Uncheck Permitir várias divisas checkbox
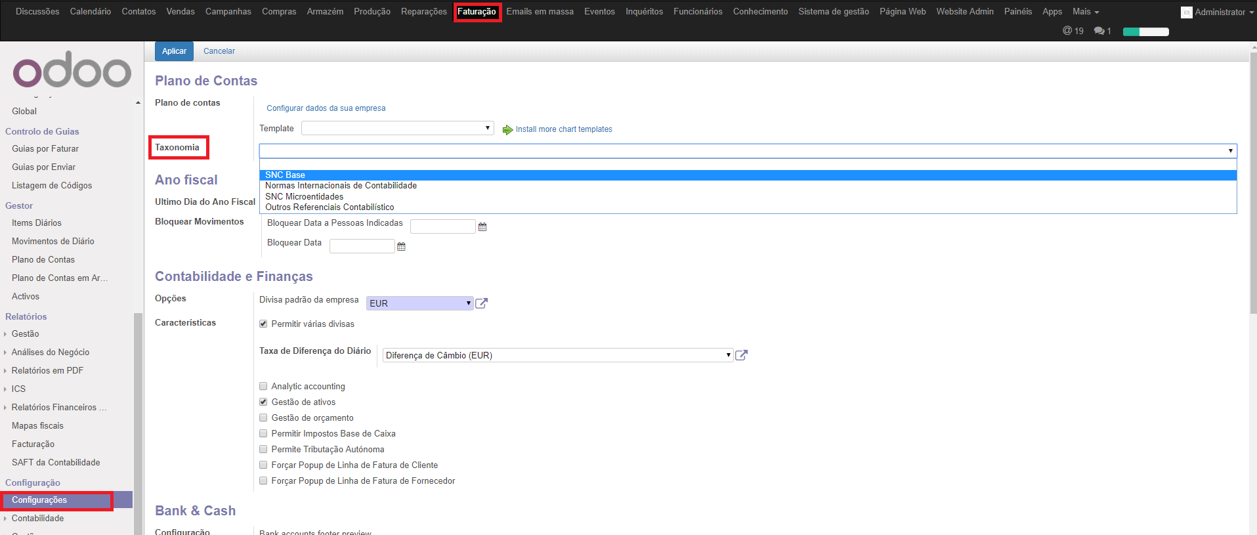The image size is (1257, 535). click(x=263, y=324)
